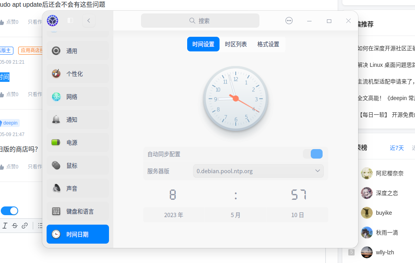Toggle 自动同步配置 auto sync switch
This screenshot has height=263, width=415.
pyautogui.click(x=313, y=154)
